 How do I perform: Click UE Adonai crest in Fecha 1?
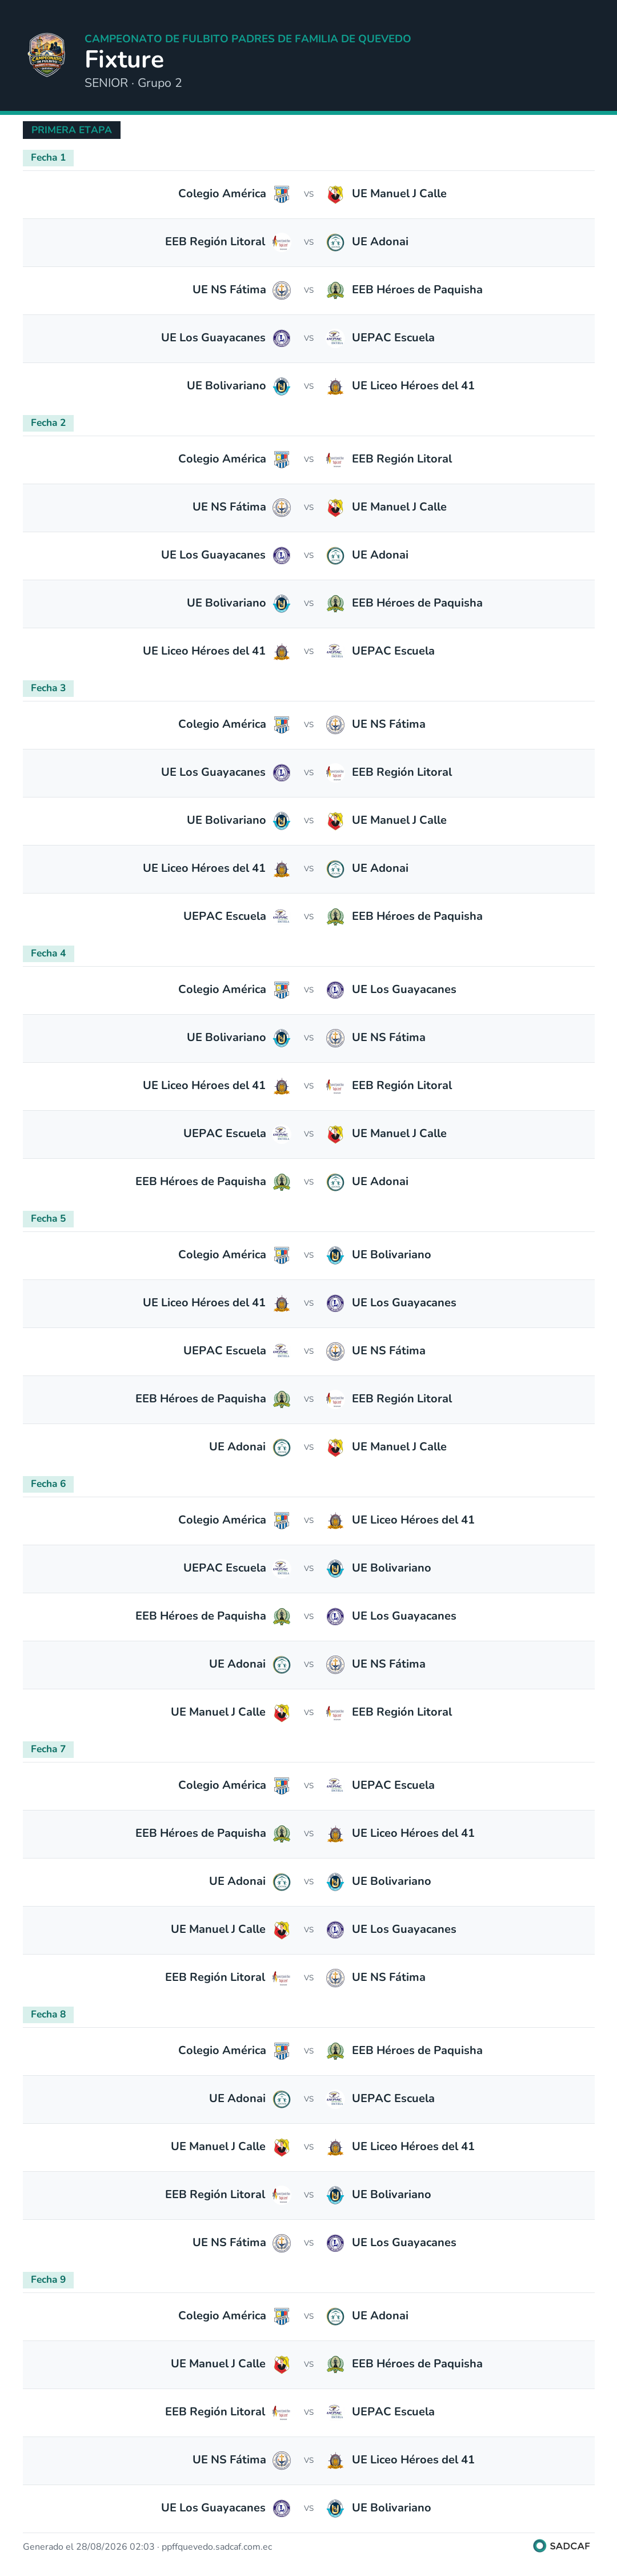click(x=335, y=242)
